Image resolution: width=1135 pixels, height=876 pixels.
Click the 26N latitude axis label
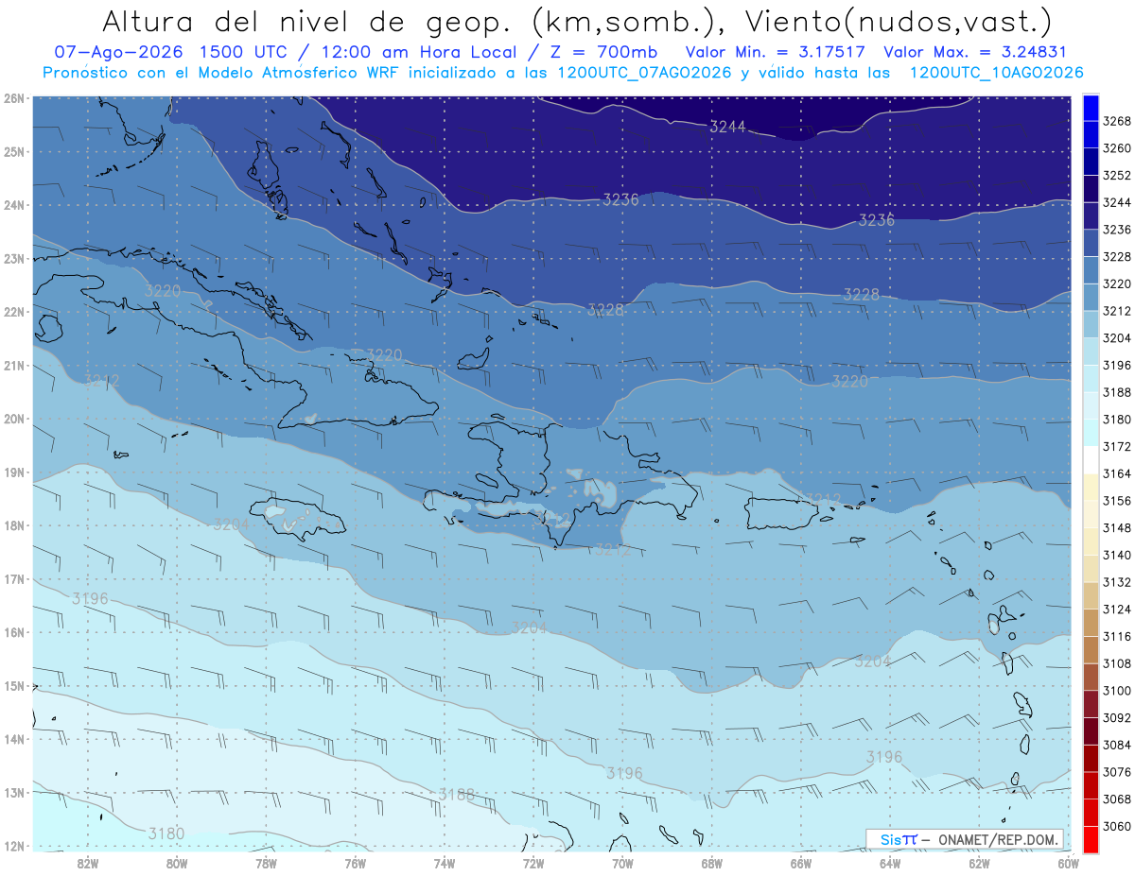[13, 98]
